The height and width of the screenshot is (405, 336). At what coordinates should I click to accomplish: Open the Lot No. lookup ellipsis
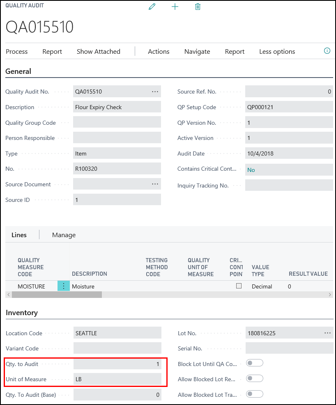pos(327,333)
